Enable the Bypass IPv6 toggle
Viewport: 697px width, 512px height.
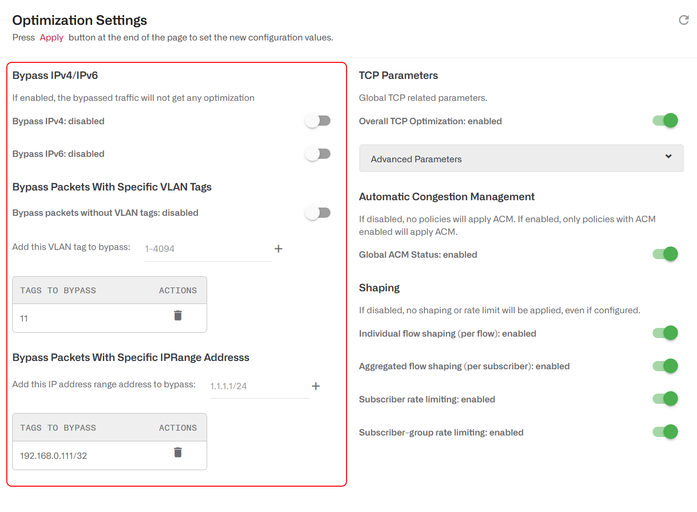318,153
